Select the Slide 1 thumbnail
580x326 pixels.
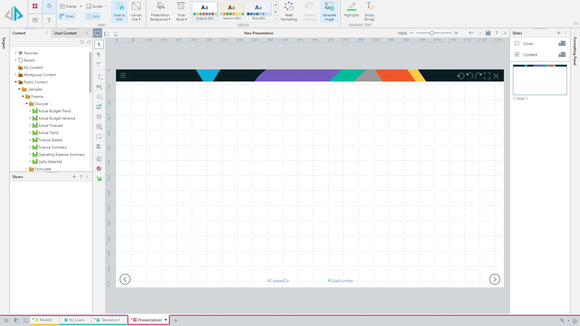pyautogui.click(x=540, y=80)
